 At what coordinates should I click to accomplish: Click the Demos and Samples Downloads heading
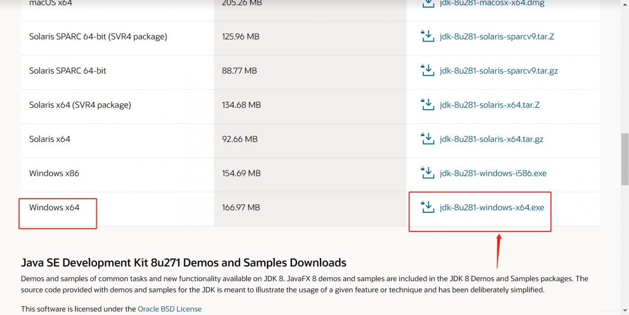184,262
